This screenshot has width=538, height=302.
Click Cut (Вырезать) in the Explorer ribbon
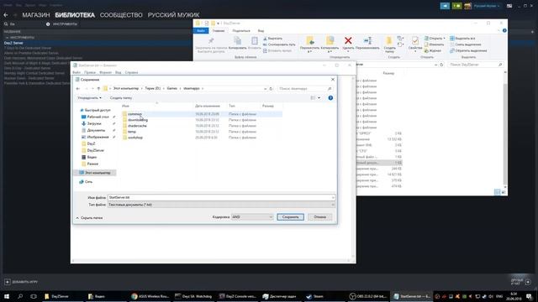click(x=272, y=39)
